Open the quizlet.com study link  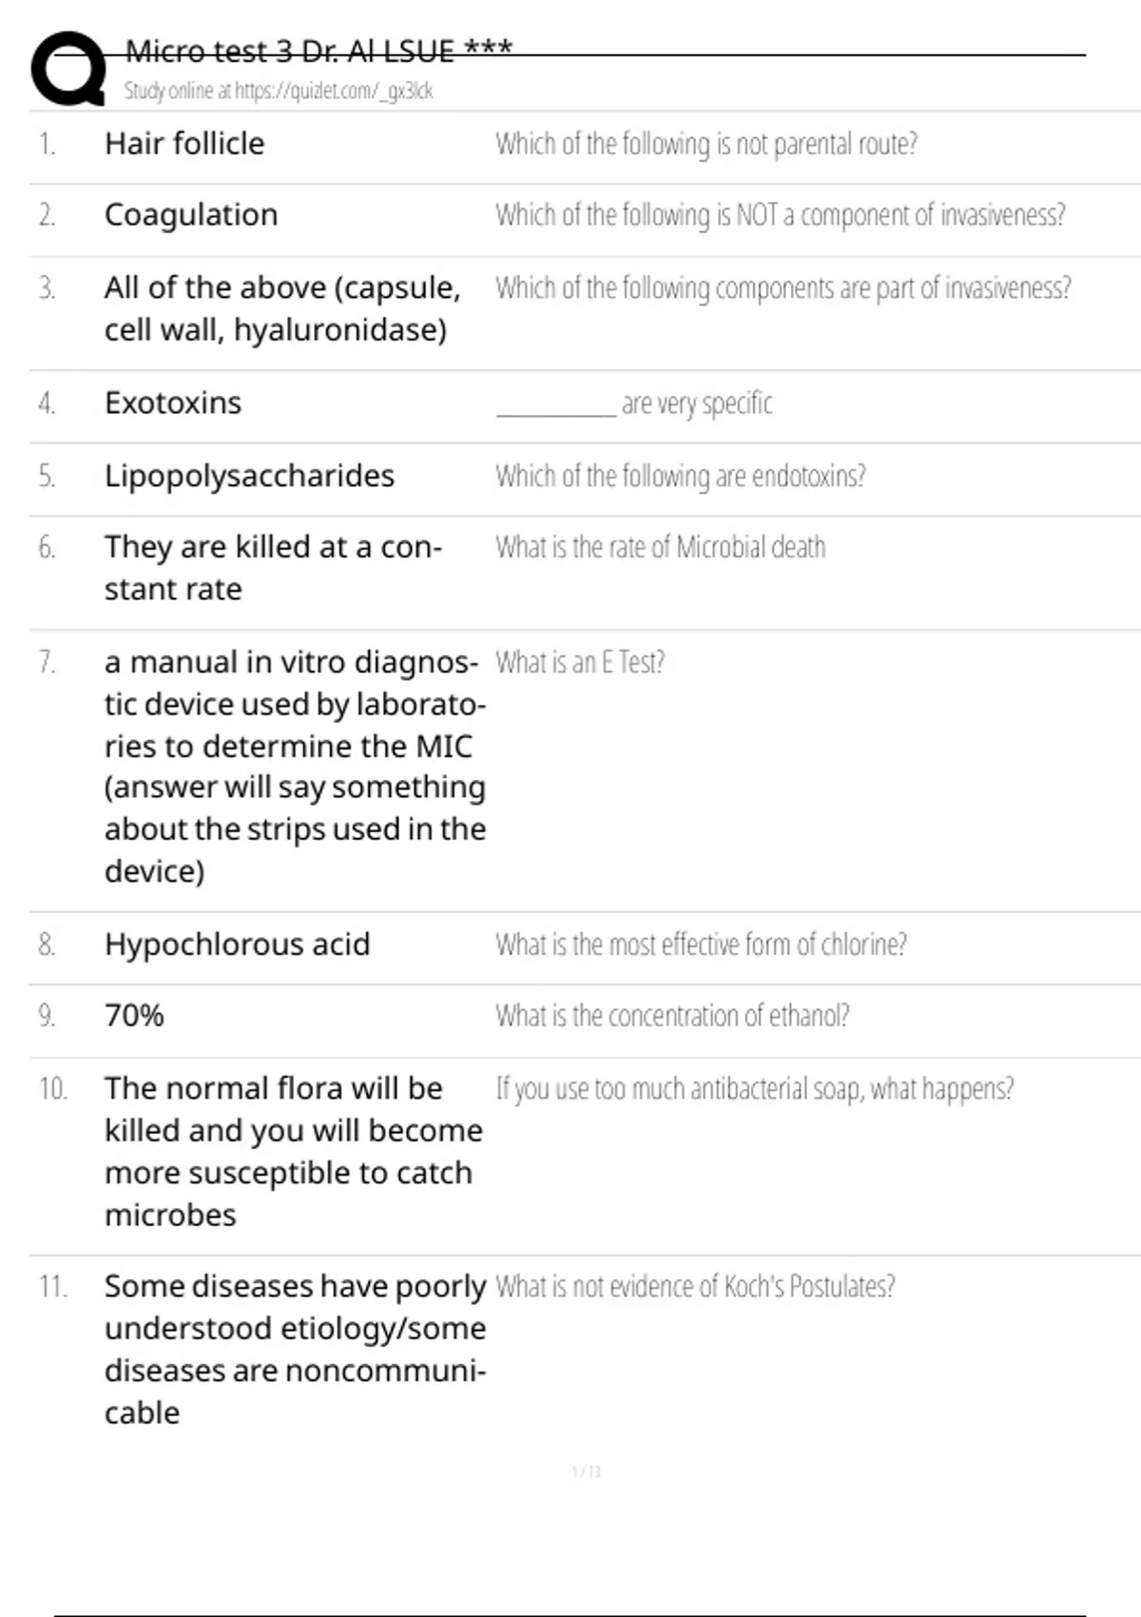(x=278, y=91)
